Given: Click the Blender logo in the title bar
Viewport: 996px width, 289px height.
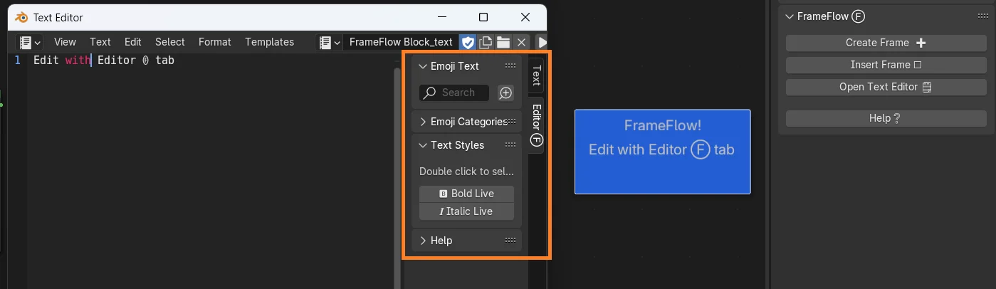Looking at the screenshot, I should tap(21, 17).
